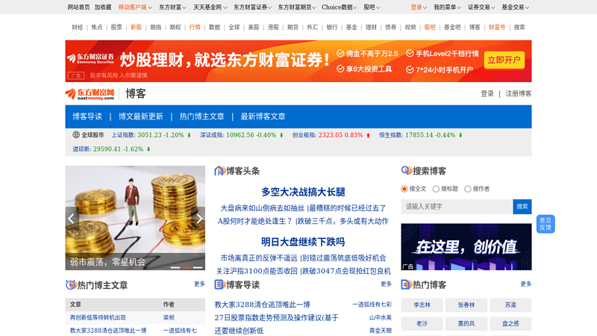Viewport: 597px width, 336px height.
Task: Click the 深证成指 down arrow
Action: pyautogui.click(x=281, y=135)
